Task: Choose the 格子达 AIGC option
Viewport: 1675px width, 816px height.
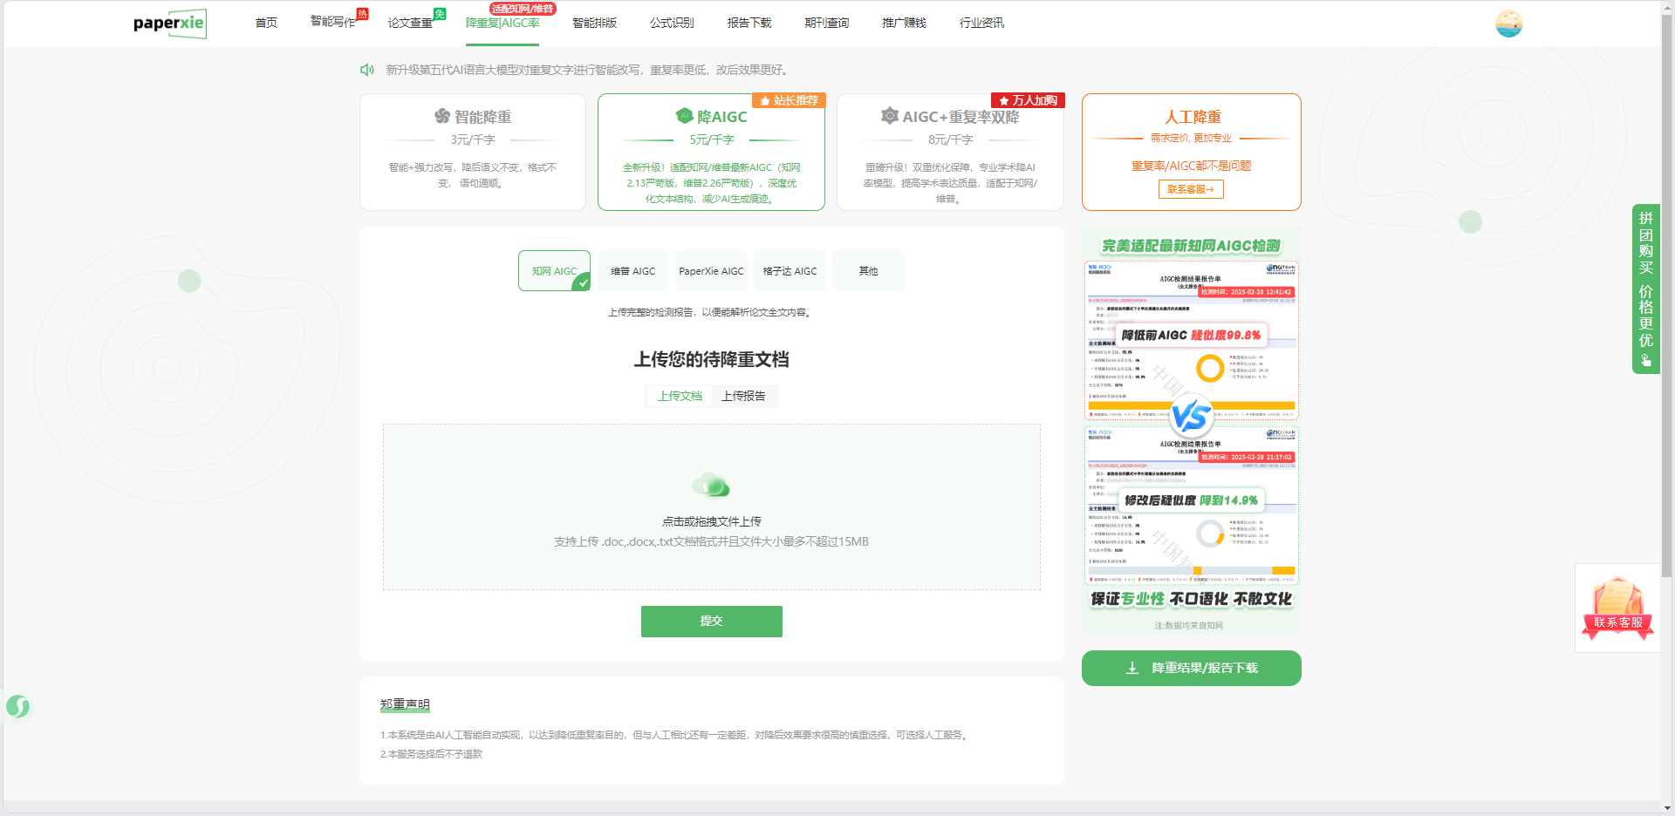Action: 790,271
